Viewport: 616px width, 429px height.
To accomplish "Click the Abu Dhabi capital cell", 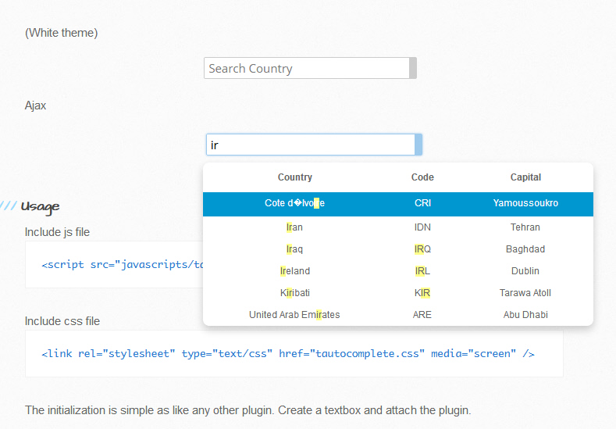I will pyautogui.click(x=525, y=315).
